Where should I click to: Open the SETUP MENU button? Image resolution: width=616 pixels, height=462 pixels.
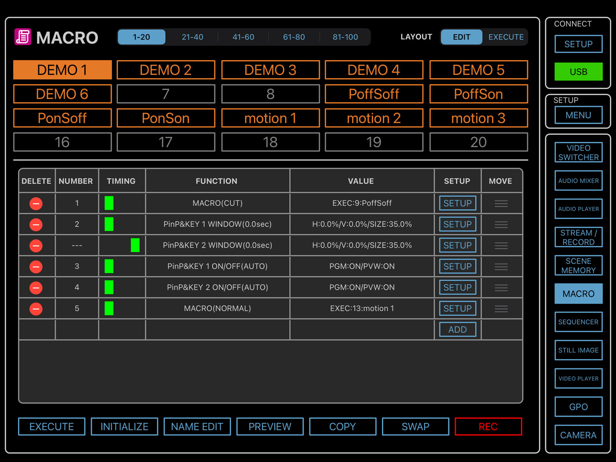point(578,115)
